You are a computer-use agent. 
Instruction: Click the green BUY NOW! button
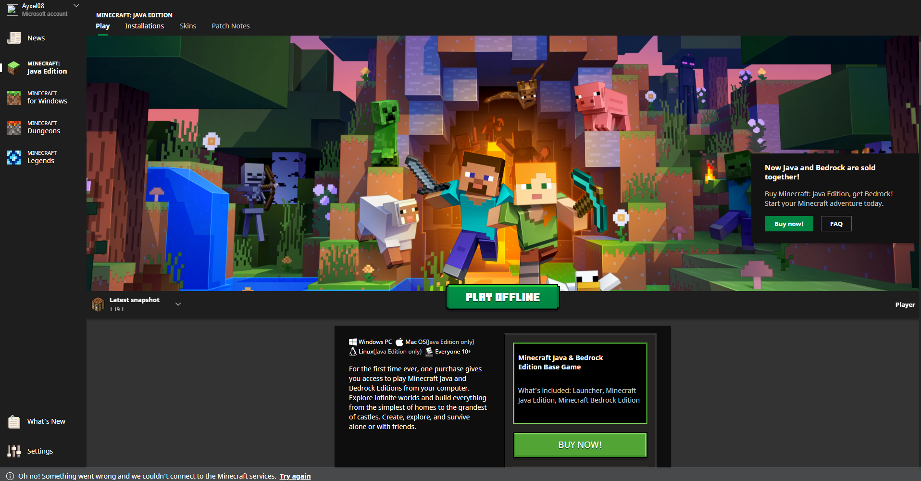[580, 445]
